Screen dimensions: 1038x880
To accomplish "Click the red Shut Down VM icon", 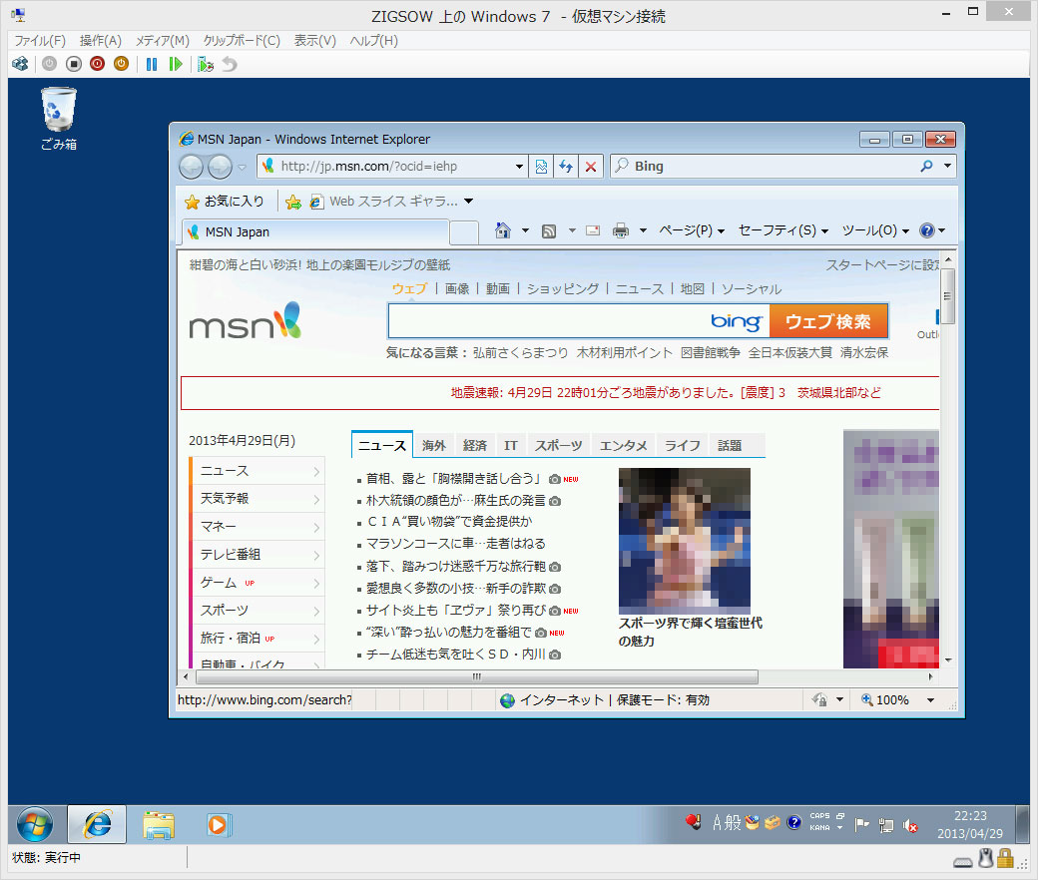I will [98, 64].
